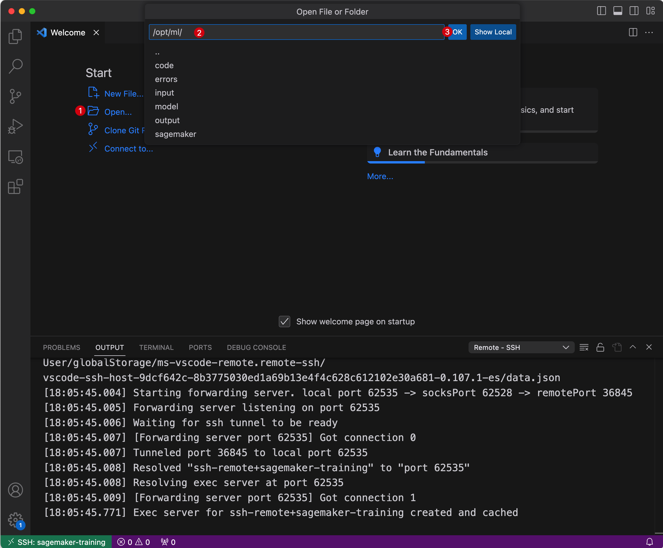Open Remote Explorer view icon

tap(15, 157)
